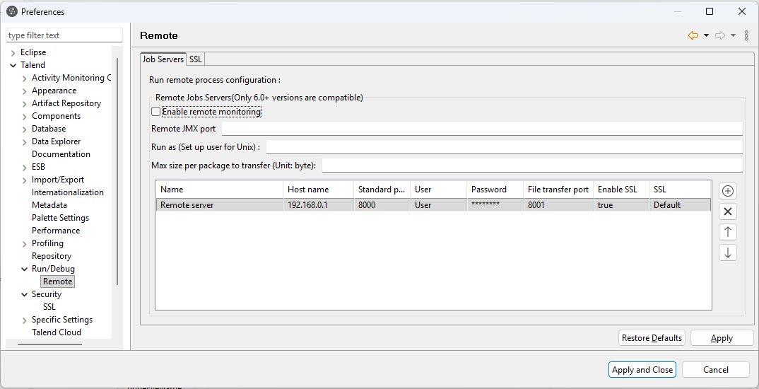Open the Performance preferences page
Screen dimensions: 759x389
56,231
